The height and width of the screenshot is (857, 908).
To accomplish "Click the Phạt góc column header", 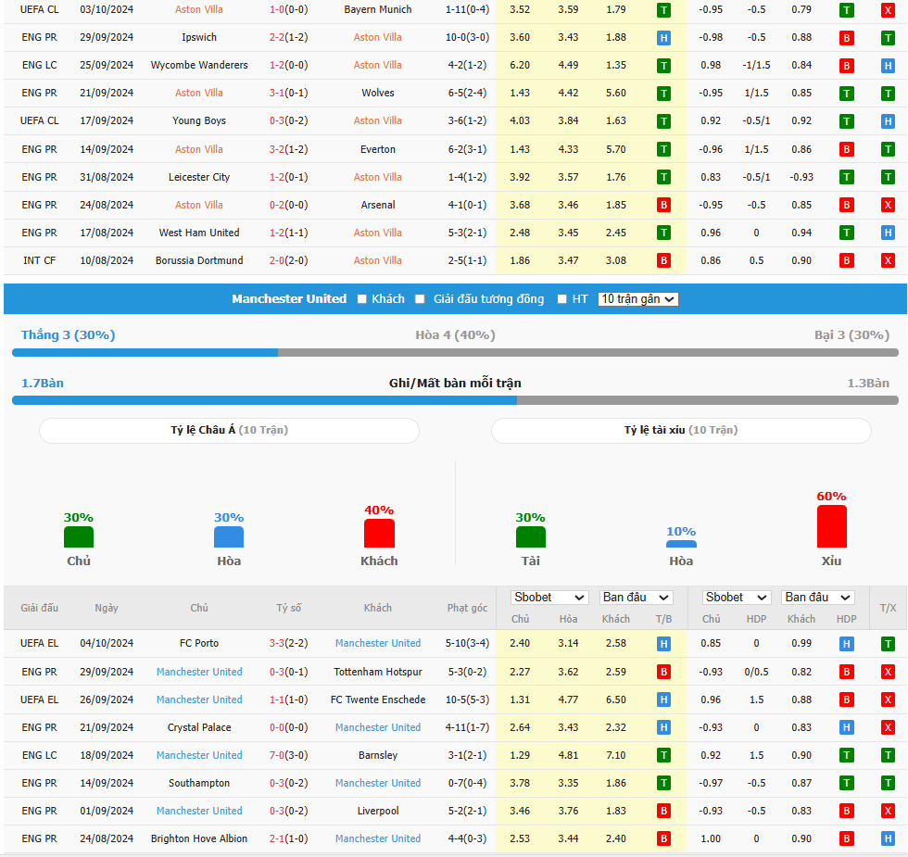I will [x=467, y=608].
